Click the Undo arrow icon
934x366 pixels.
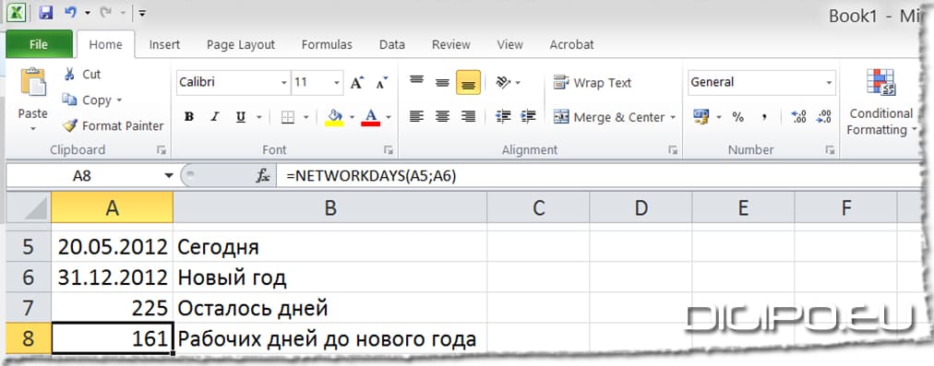pyautogui.click(x=71, y=13)
